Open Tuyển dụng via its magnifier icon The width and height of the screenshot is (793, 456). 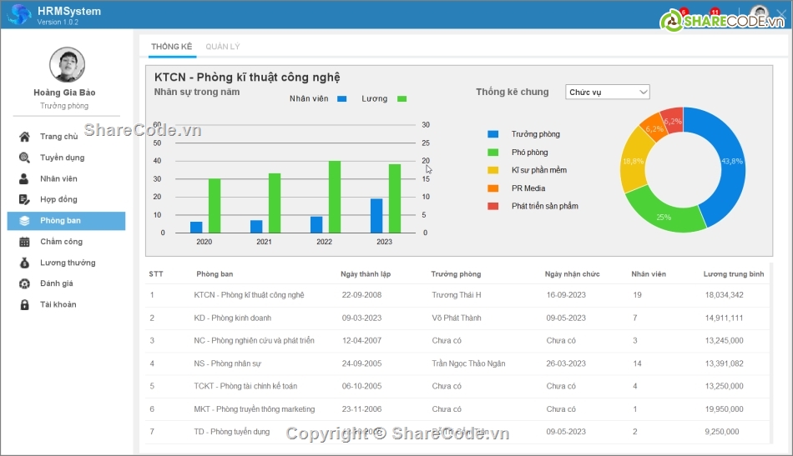[x=24, y=158]
